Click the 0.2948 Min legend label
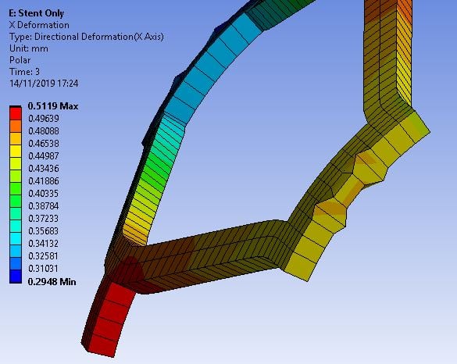457x364 pixels. pyautogui.click(x=52, y=282)
